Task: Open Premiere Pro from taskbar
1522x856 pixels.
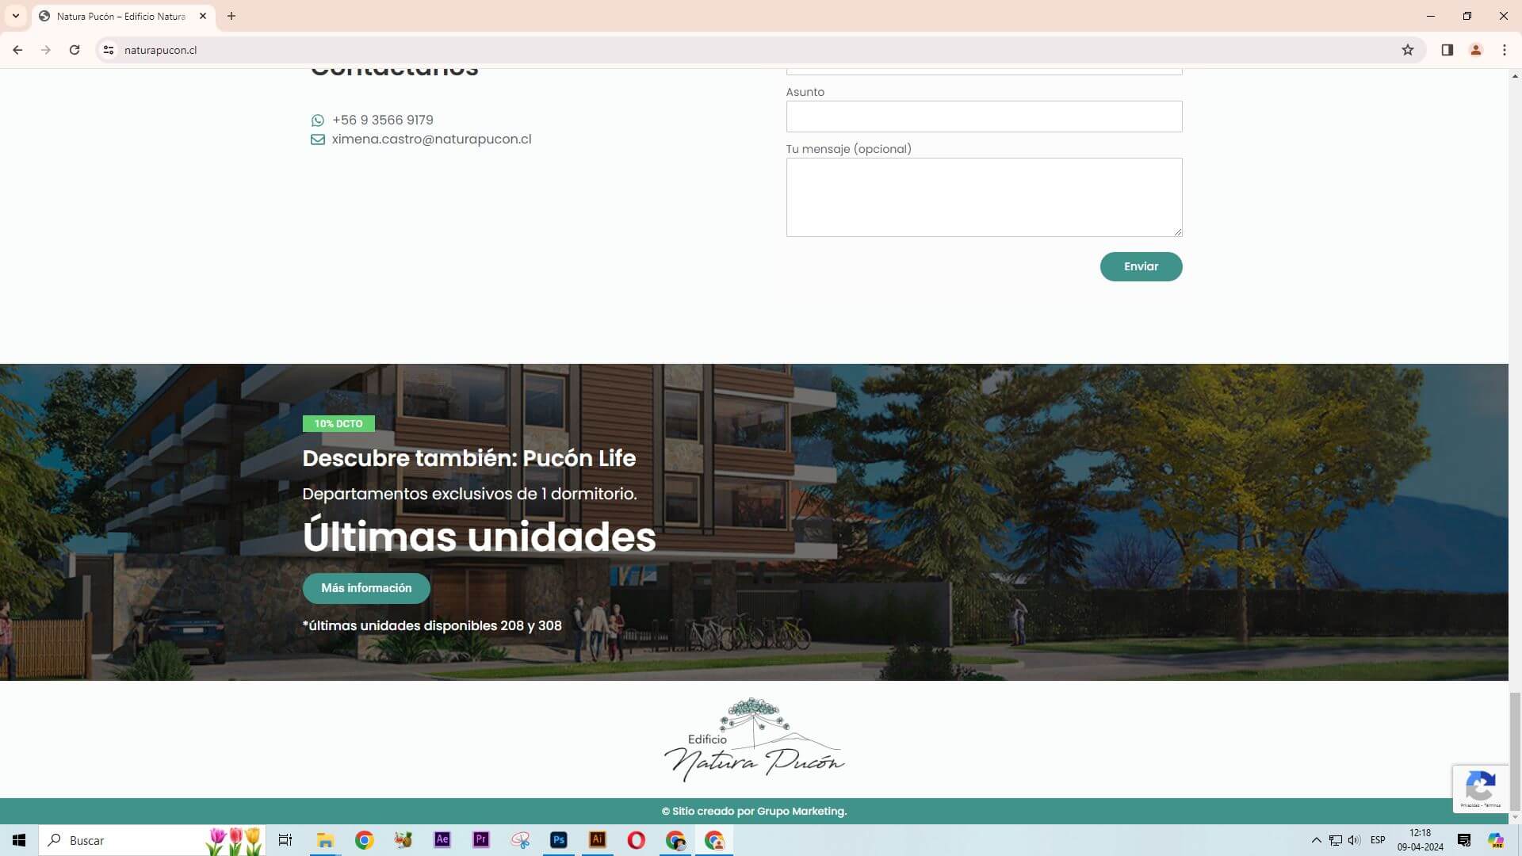Action: pos(481,840)
